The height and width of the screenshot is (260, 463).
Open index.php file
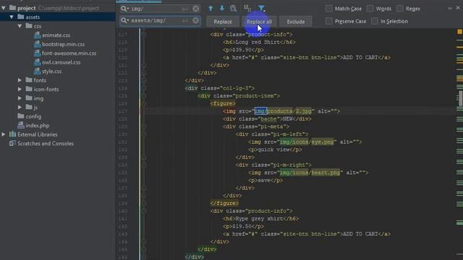tap(37, 125)
